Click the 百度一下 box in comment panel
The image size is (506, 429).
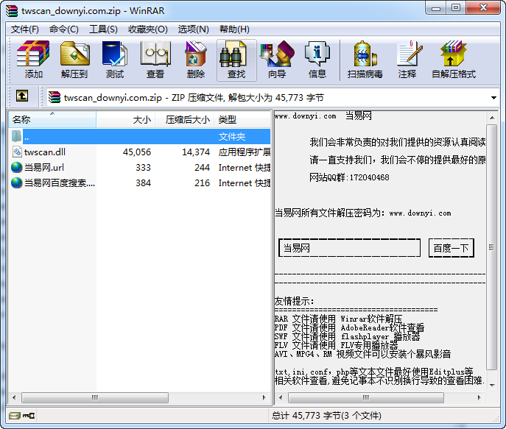(x=451, y=248)
